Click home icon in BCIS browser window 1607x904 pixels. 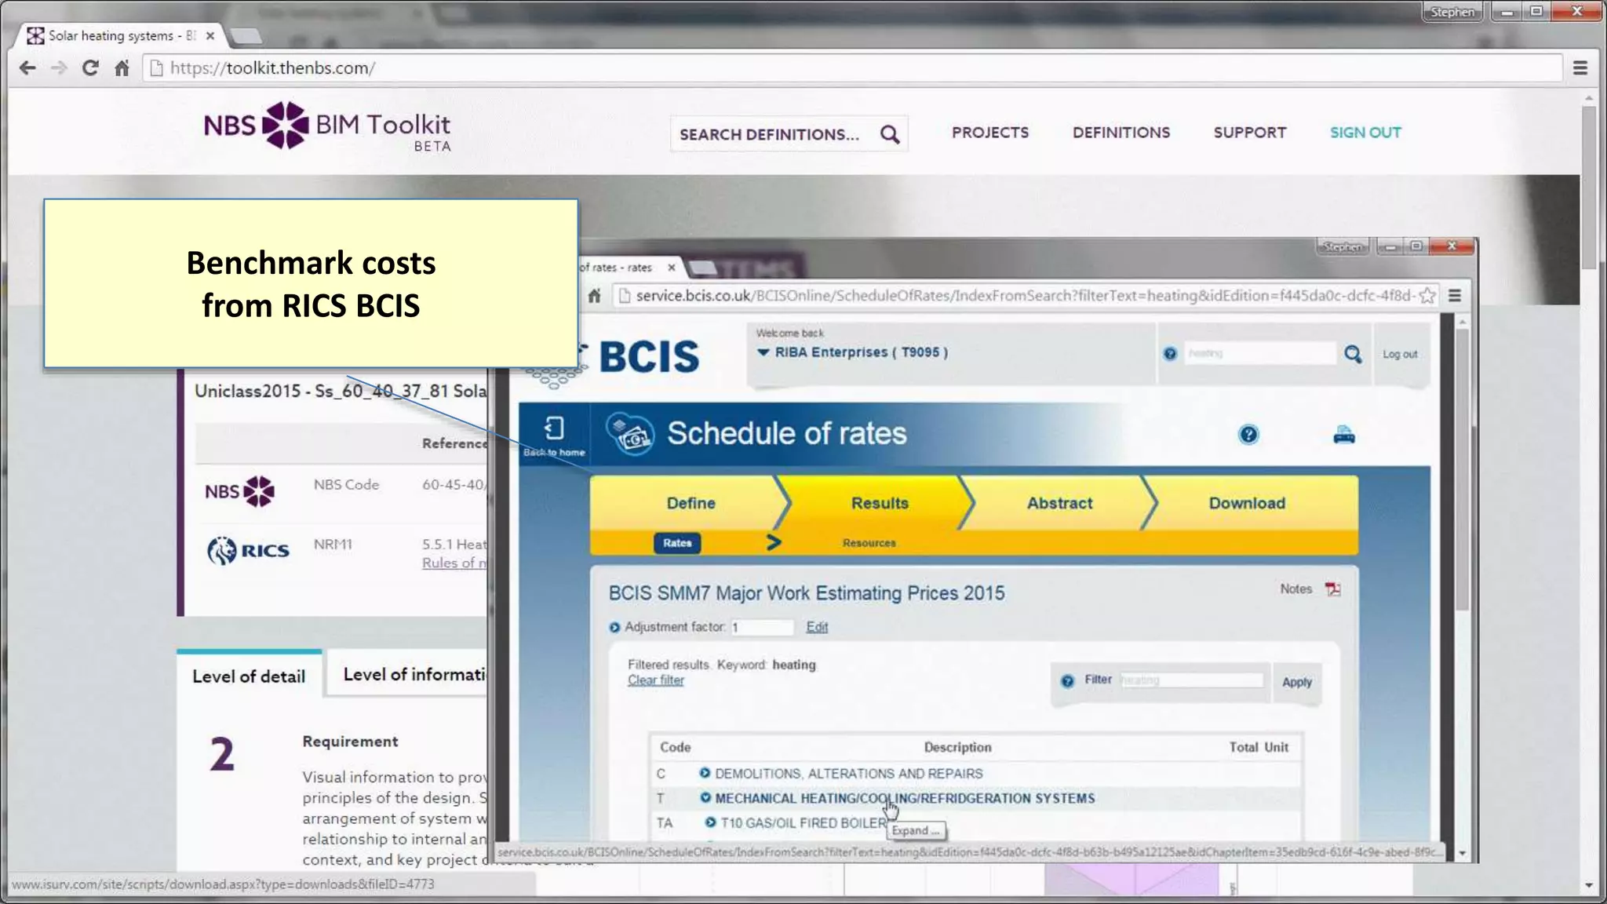tap(594, 296)
